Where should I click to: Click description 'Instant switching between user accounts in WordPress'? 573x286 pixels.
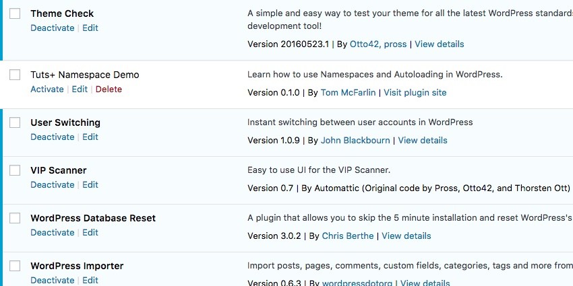click(360, 122)
